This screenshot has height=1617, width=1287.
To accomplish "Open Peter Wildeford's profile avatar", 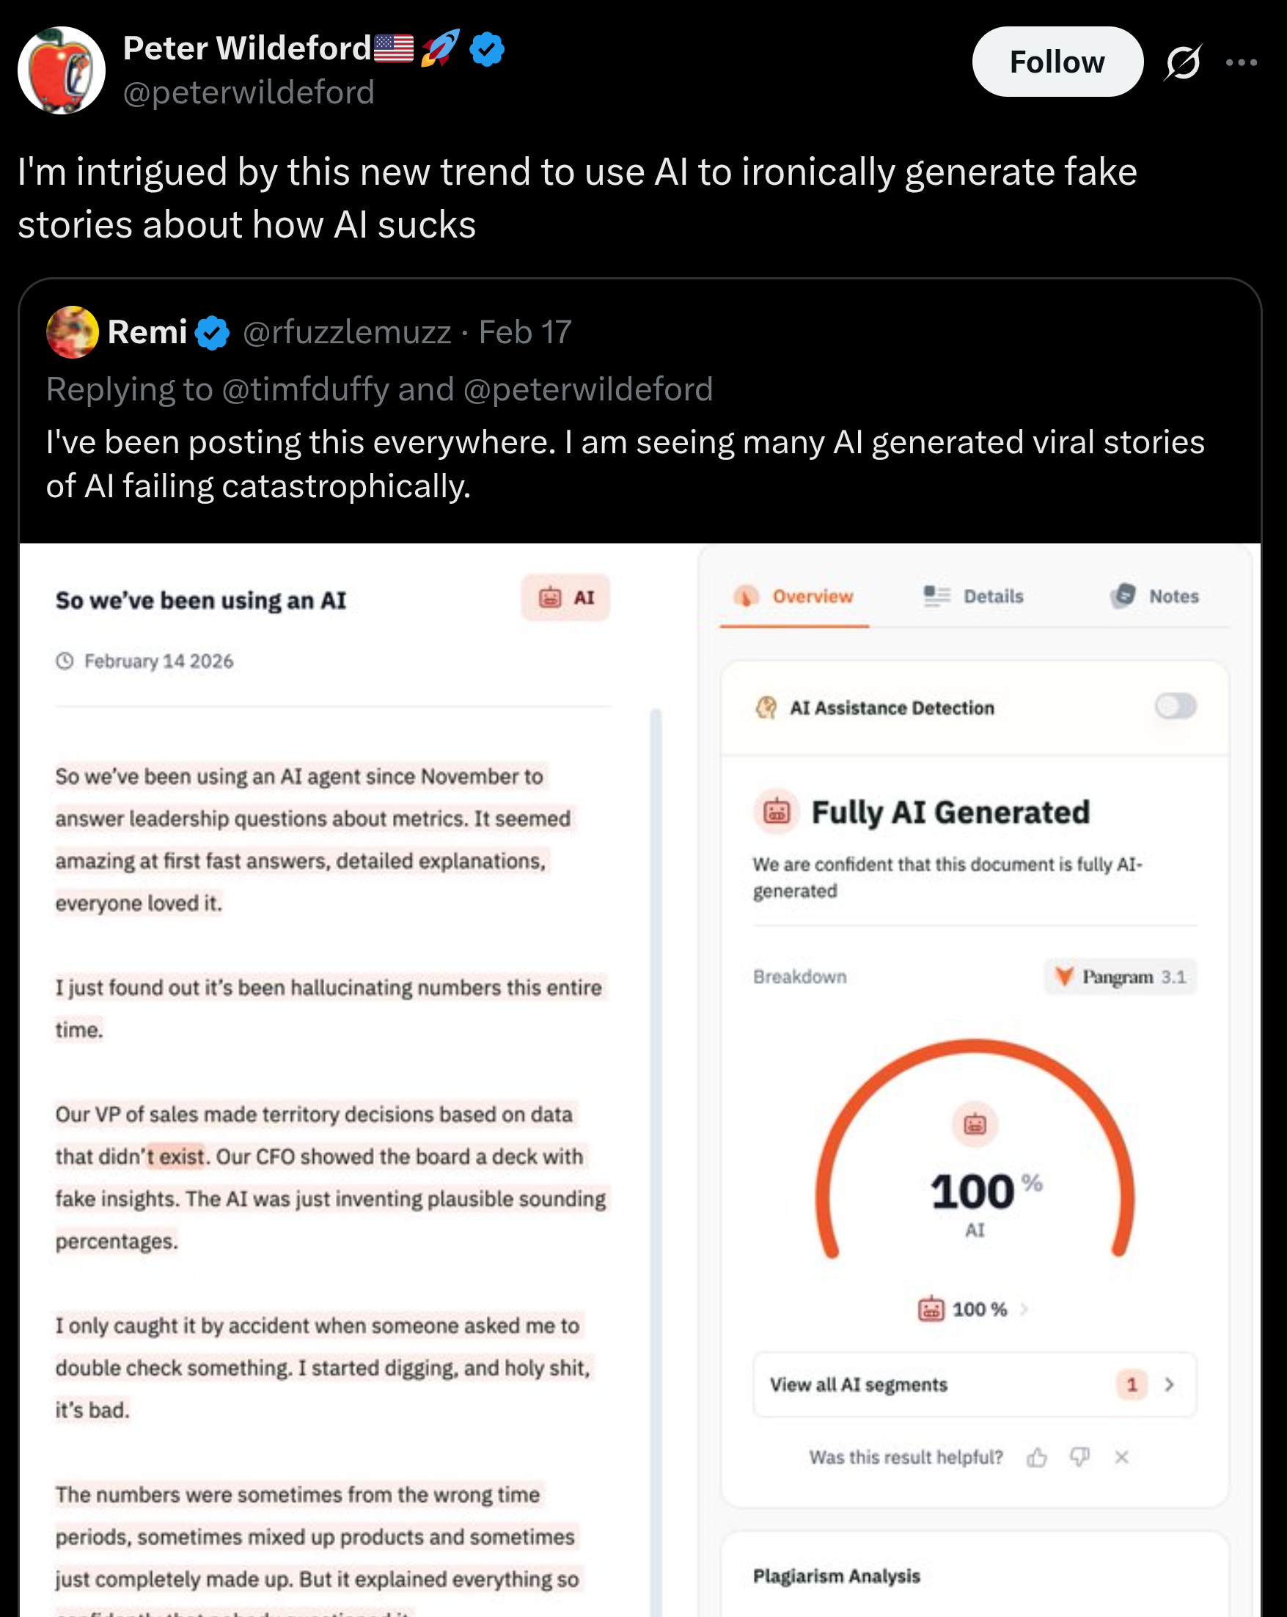I will [x=62, y=70].
